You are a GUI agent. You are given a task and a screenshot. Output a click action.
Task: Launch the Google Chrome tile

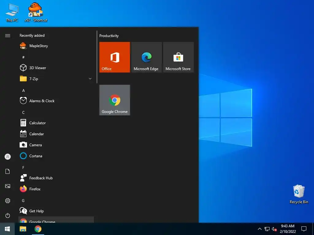115,100
